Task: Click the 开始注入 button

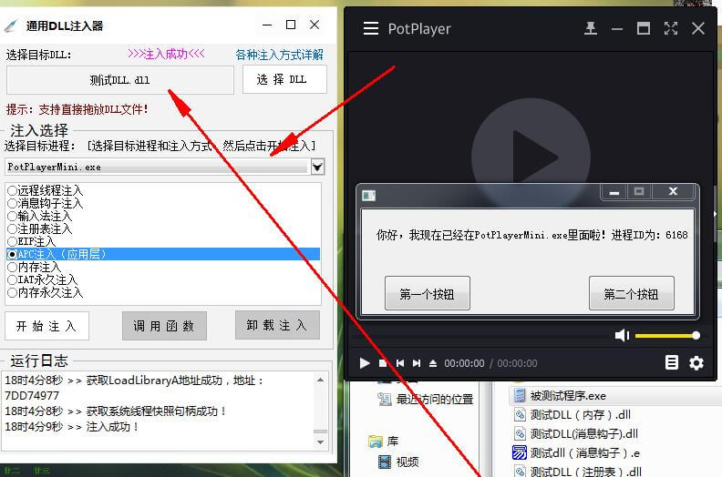Action: [46, 326]
